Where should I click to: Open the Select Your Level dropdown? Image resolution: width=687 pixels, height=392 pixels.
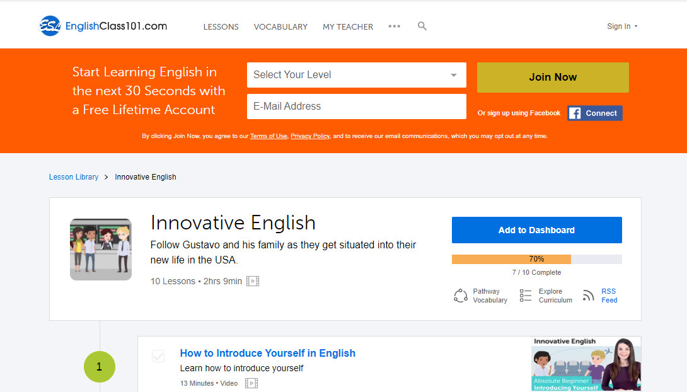coord(357,75)
